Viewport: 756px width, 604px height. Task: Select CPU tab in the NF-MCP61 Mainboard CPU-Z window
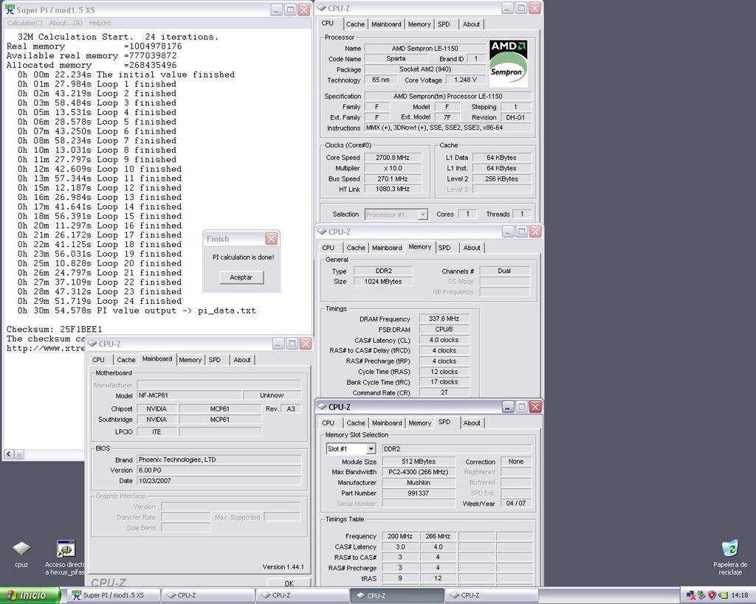[x=98, y=360]
